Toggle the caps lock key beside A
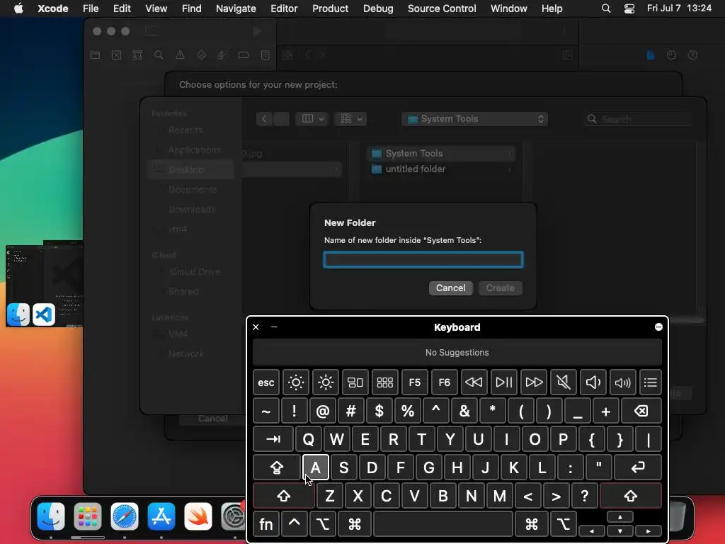 pyautogui.click(x=277, y=467)
